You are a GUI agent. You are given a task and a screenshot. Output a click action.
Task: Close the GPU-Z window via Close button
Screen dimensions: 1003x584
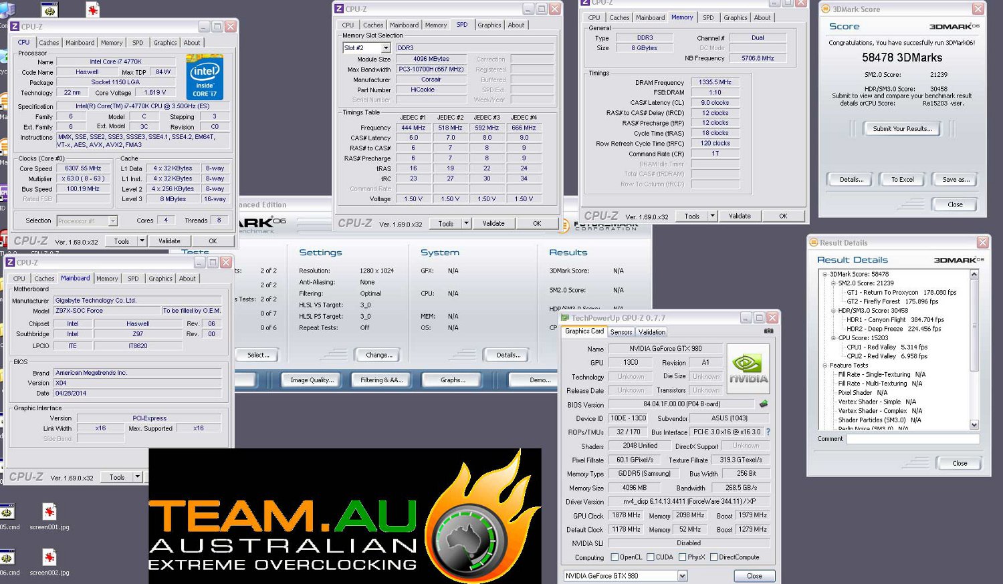(x=754, y=576)
